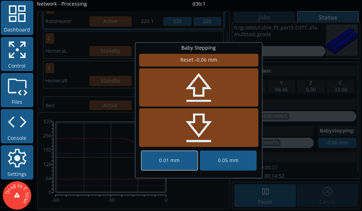Toggle RotoHeater Active state
362x211 pixels.
(110, 21)
